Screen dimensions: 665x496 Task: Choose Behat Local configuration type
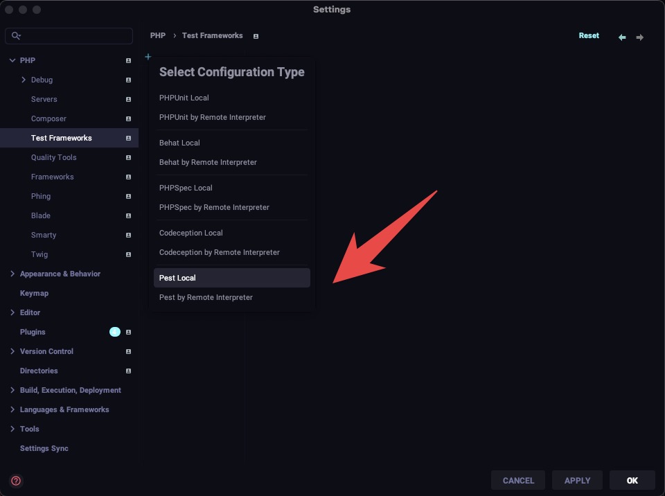[x=231, y=143]
